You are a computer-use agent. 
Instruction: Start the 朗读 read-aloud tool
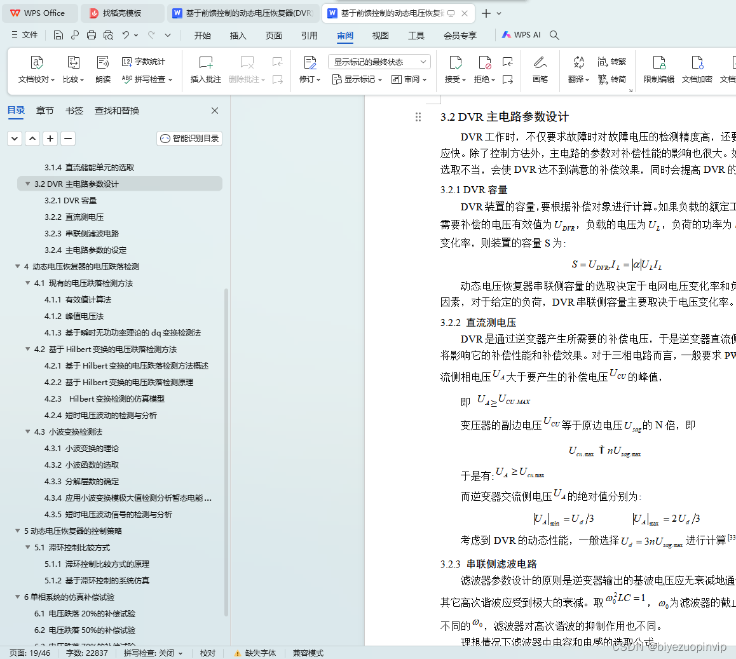point(103,69)
